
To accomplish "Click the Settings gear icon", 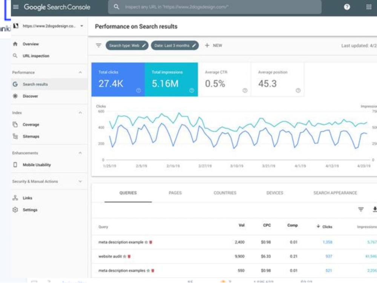I will [15, 209].
